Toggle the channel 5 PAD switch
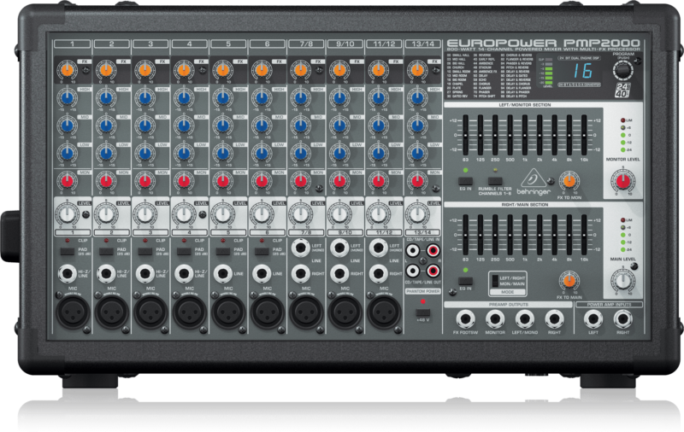The image size is (684, 432). pyautogui.click(x=222, y=251)
